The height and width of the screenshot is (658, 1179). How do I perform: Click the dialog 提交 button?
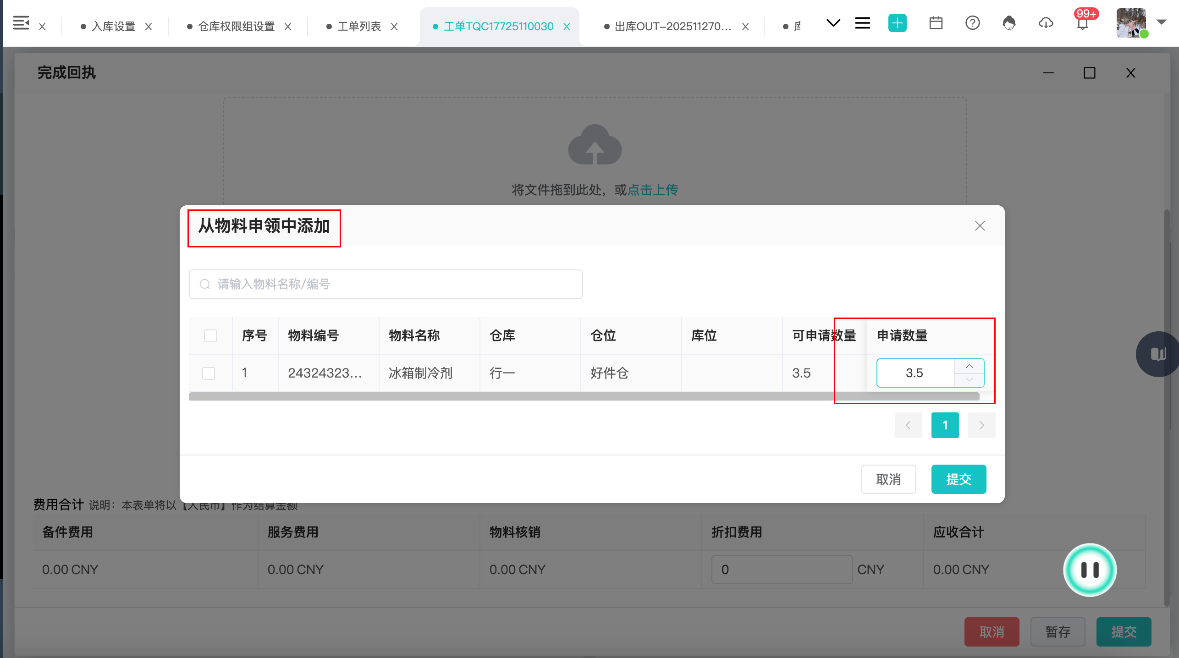(x=959, y=479)
